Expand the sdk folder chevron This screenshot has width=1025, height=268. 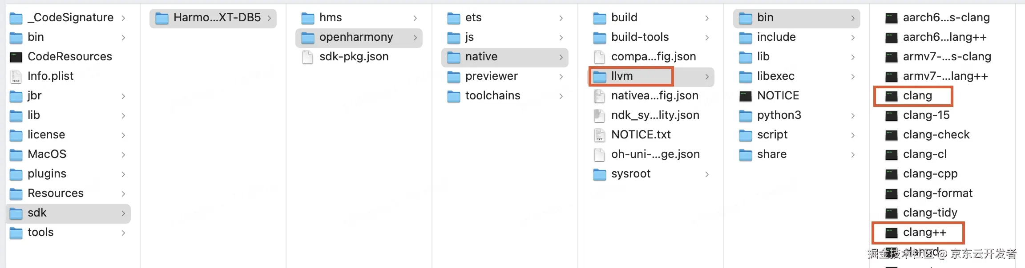click(123, 213)
